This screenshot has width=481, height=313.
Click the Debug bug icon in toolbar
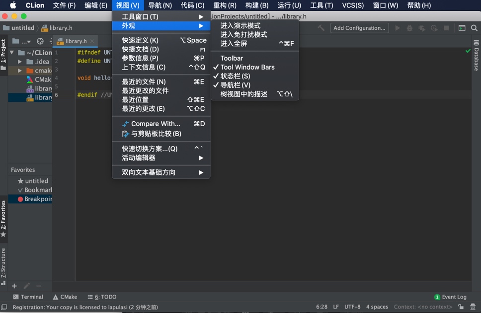pyautogui.click(x=409, y=28)
